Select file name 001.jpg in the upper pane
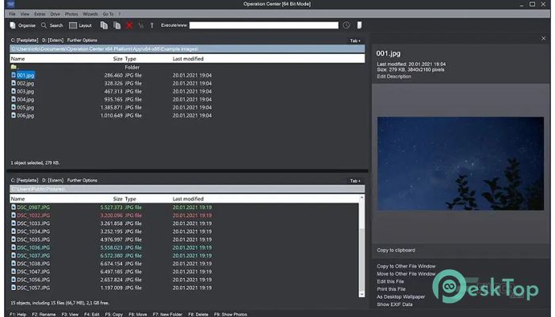This screenshot has width=555, height=317. (25, 75)
